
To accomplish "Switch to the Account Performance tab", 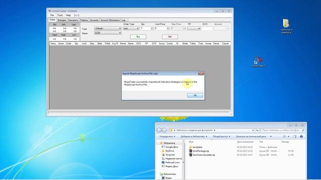I will [110, 20].
